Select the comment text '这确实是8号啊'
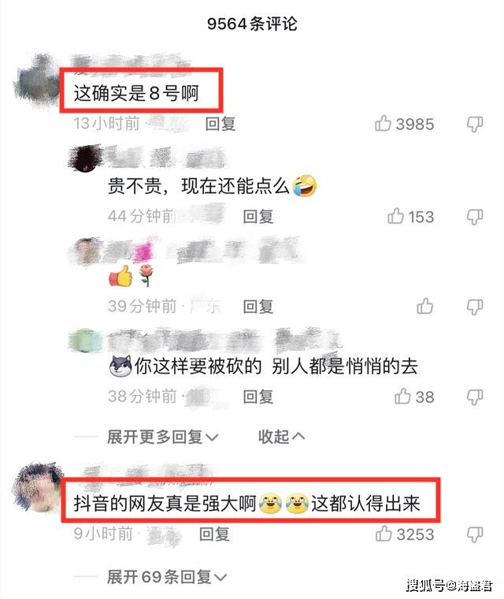The width and height of the screenshot is (504, 599). coord(136,93)
